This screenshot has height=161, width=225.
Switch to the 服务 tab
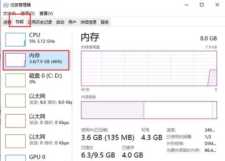click(104, 22)
